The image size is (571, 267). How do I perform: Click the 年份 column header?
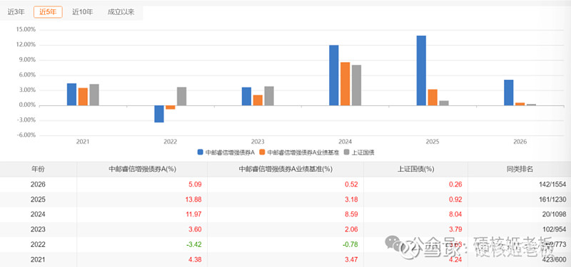(39, 169)
